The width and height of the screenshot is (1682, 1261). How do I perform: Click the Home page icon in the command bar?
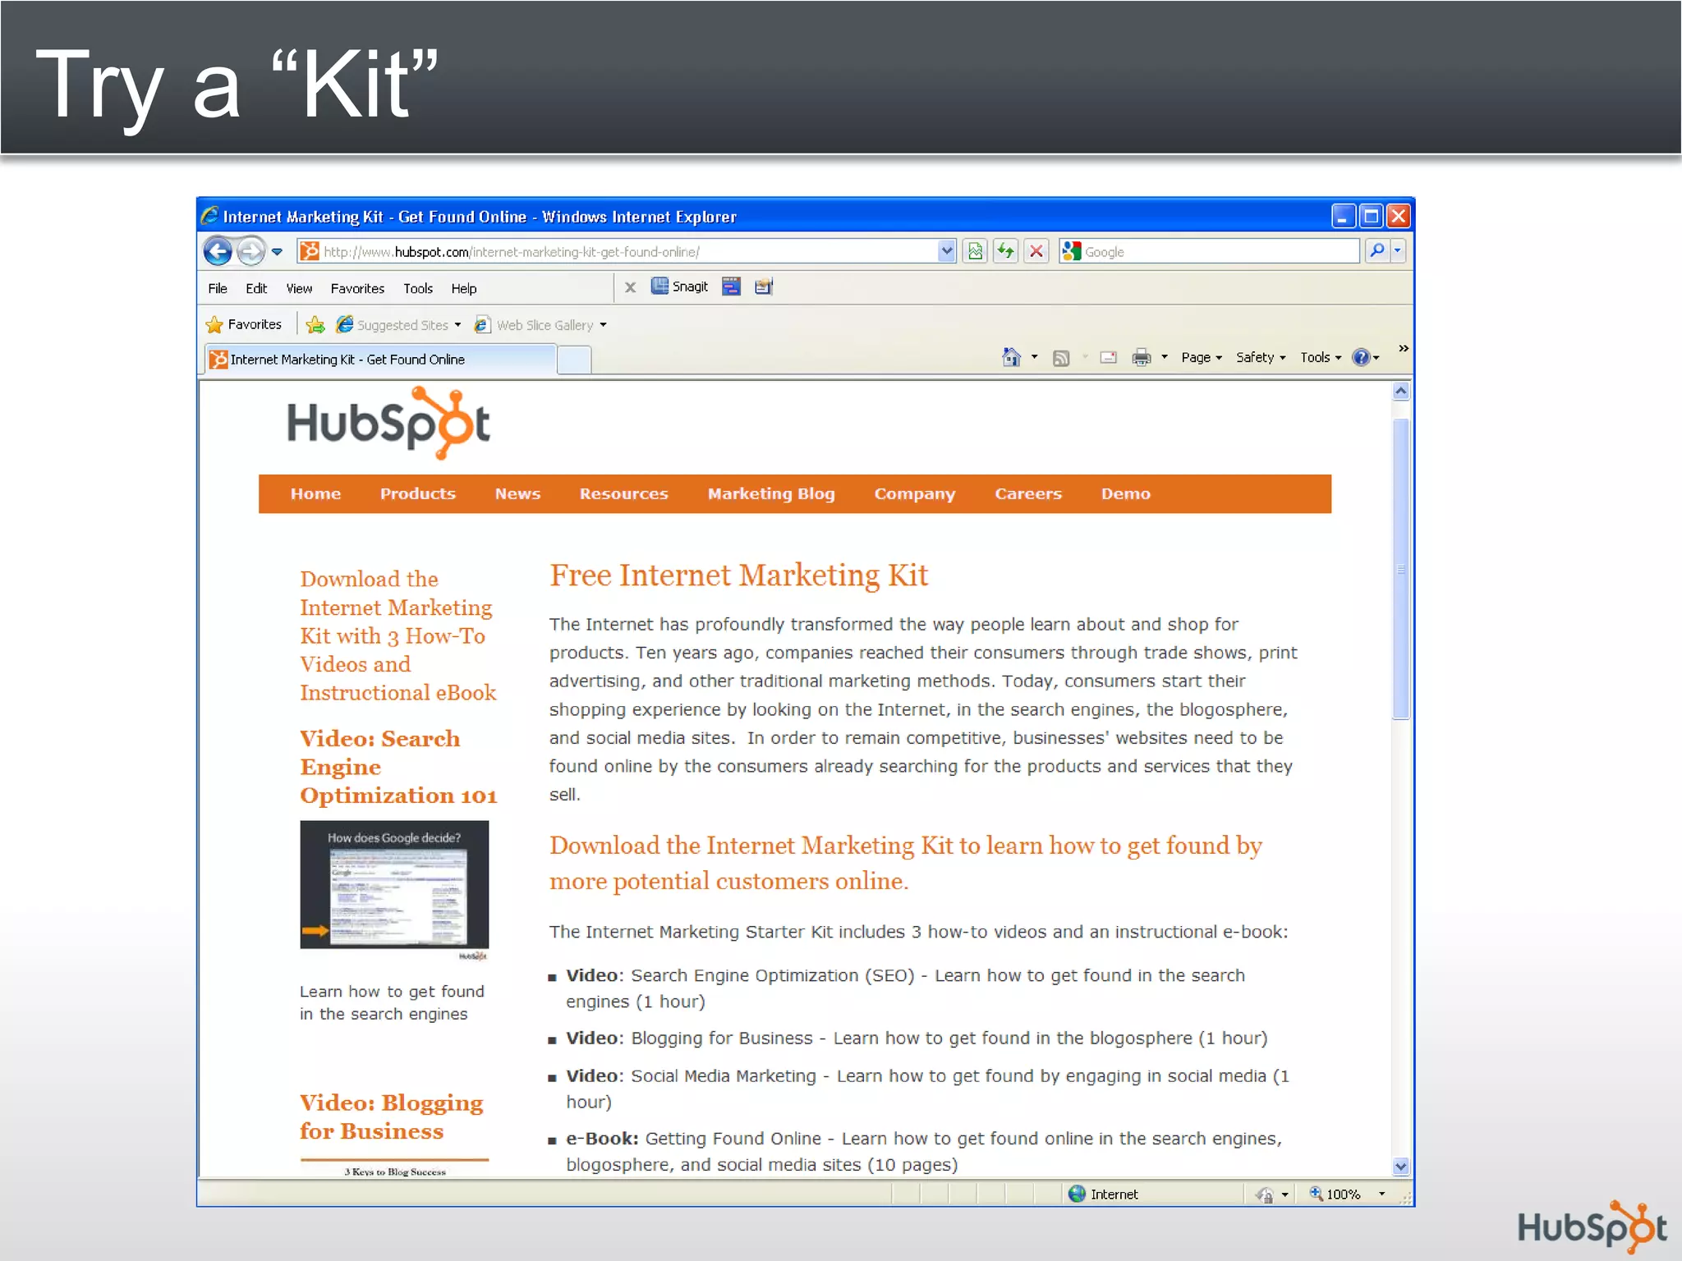1011,357
